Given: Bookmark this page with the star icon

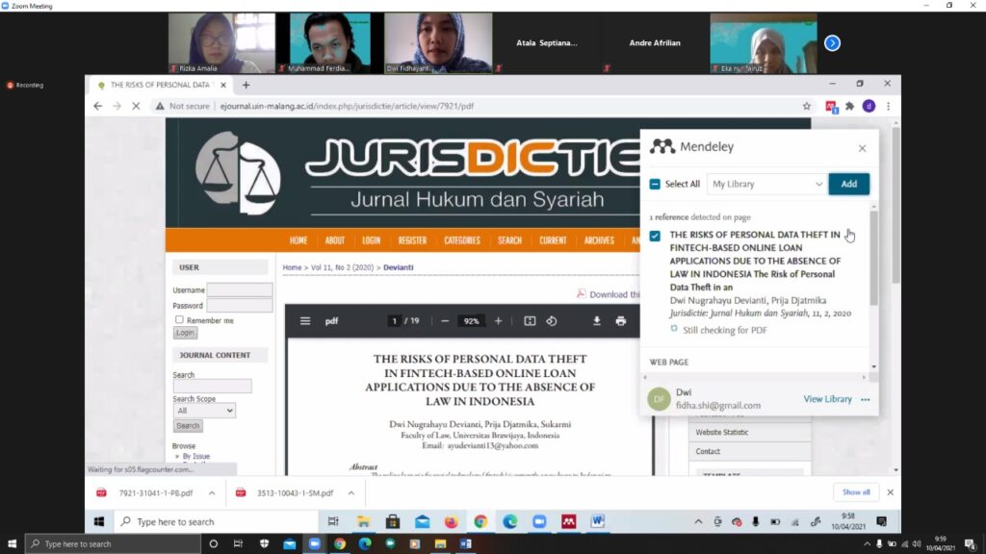Looking at the screenshot, I should (807, 106).
